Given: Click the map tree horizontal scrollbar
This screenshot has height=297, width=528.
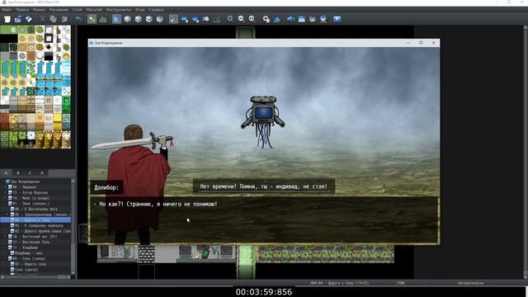Looking at the screenshot, I should (35, 277).
